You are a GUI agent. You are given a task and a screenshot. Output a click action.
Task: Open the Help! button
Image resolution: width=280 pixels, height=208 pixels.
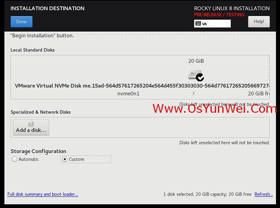[259, 21]
